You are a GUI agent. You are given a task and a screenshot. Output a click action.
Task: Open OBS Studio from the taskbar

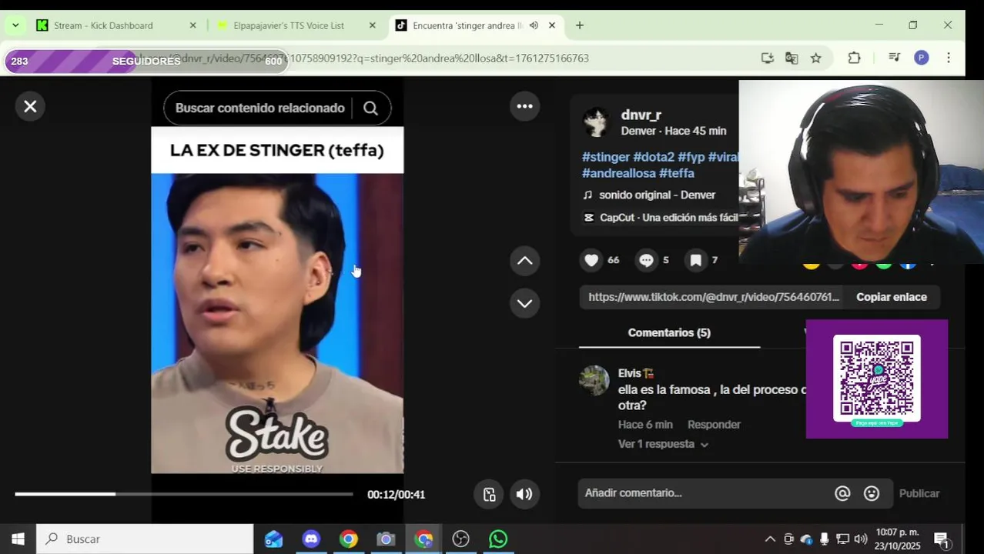(460, 539)
